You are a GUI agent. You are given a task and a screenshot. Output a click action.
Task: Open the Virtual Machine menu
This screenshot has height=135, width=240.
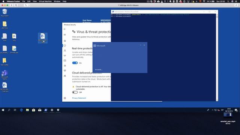click(45, 1)
